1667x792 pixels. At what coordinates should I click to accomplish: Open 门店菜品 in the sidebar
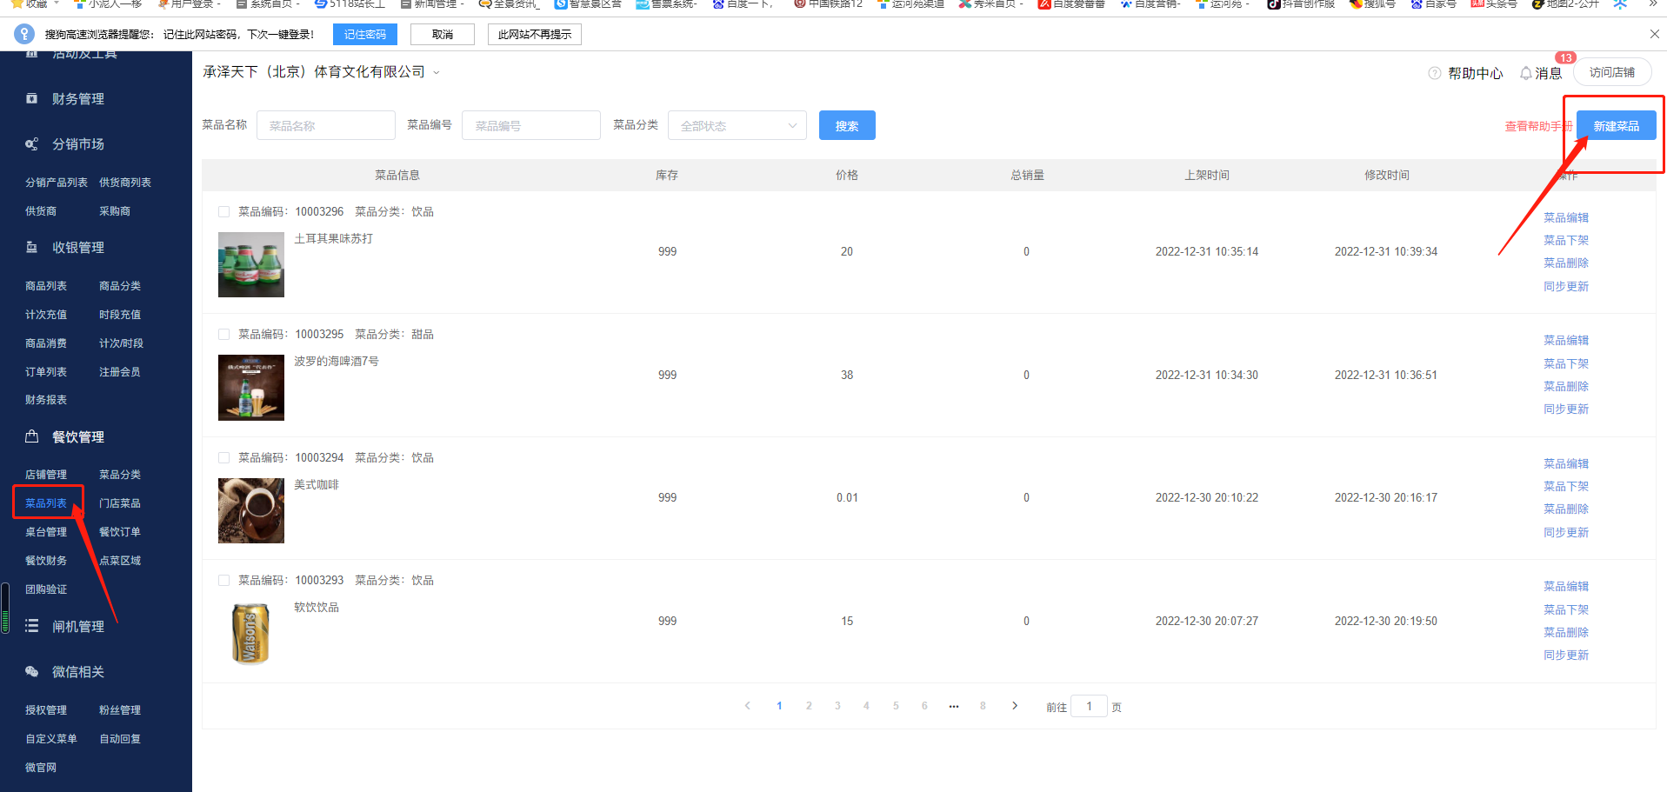(x=120, y=503)
